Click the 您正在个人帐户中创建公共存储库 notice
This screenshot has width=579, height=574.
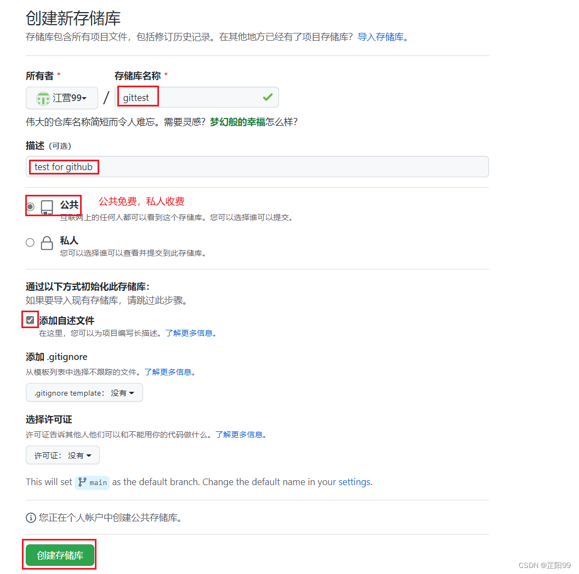(x=110, y=518)
